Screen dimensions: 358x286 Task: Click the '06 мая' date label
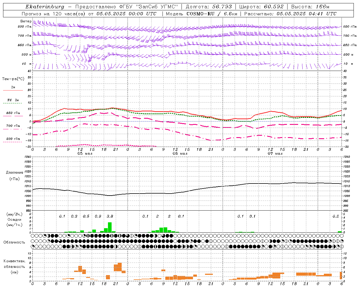(x=180, y=154)
